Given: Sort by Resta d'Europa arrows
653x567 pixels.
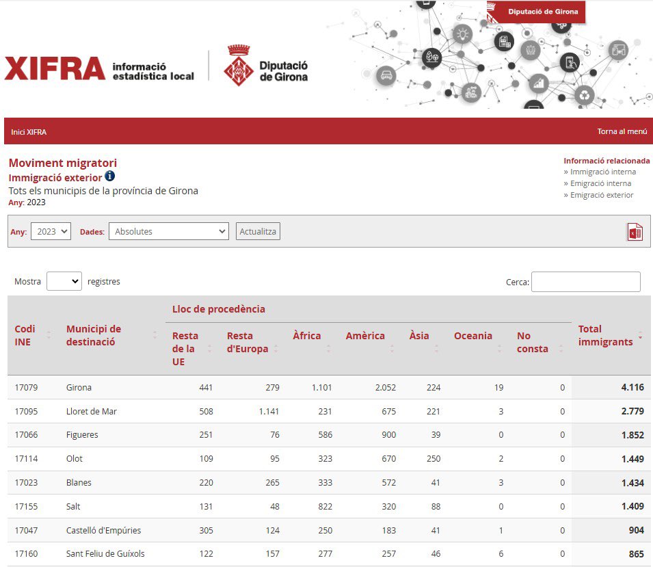Looking at the screenshot, I should coord(276,349).
